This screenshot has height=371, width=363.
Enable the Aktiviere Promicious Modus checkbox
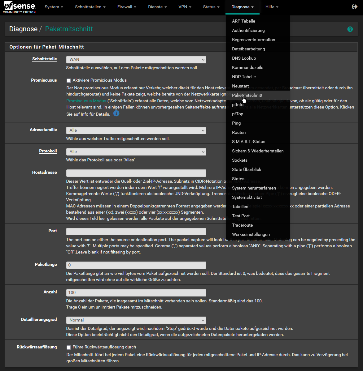click(x=69, y=80)
